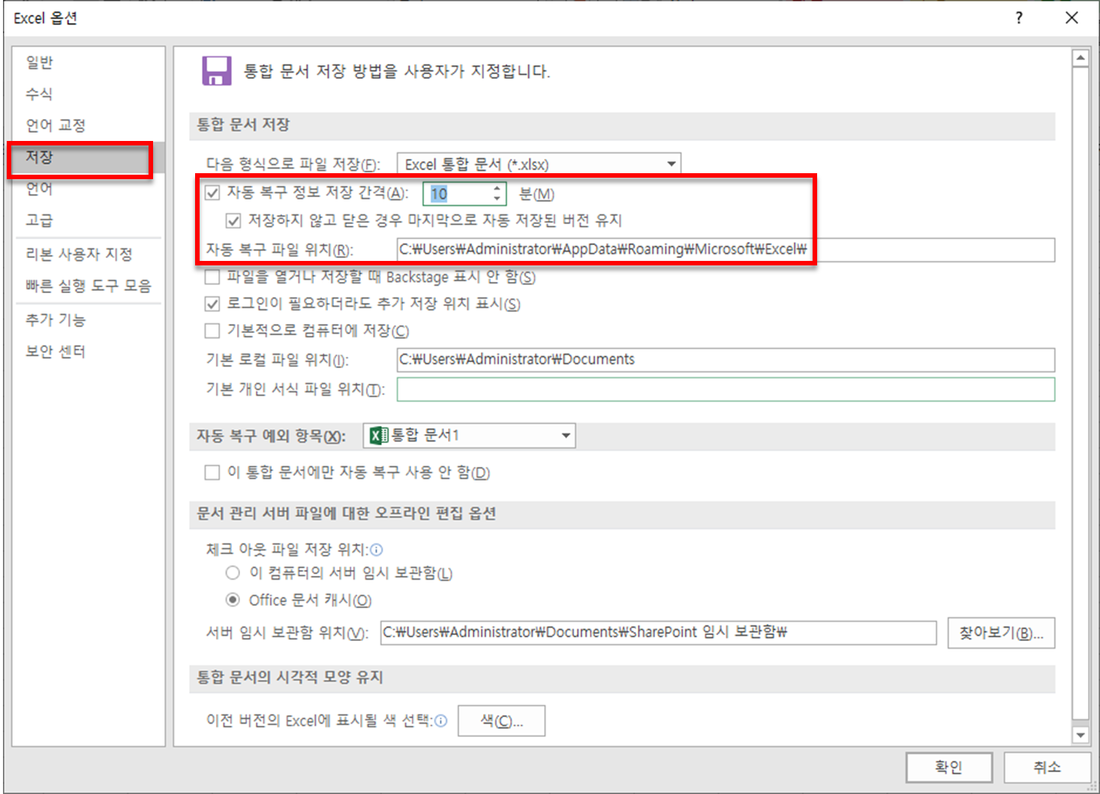1100x794 pixels.
Task: Click the 취소 button
Action: point(1047,767)
